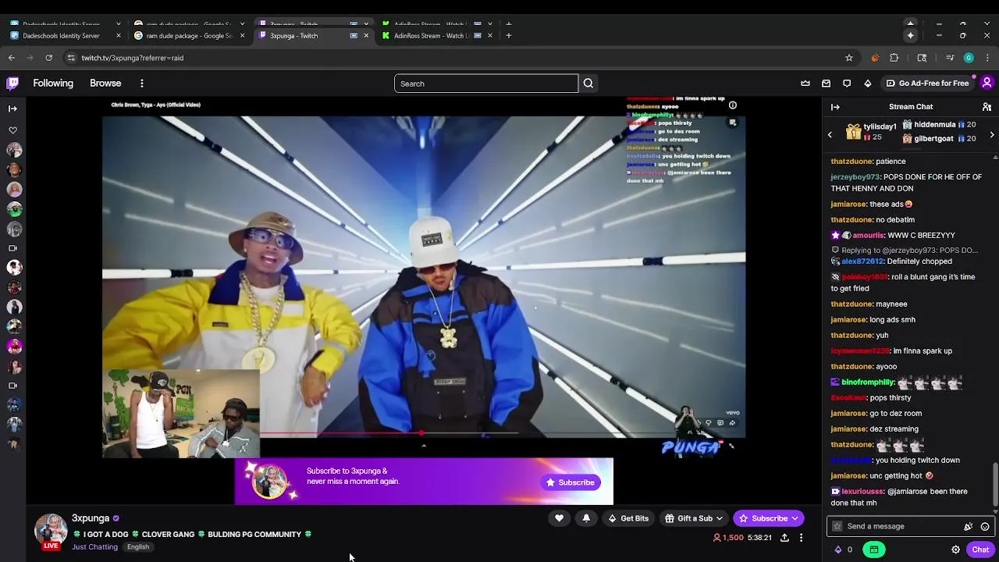Click the info icon on video overlay

pyautogui.click(x=732, y=105)
